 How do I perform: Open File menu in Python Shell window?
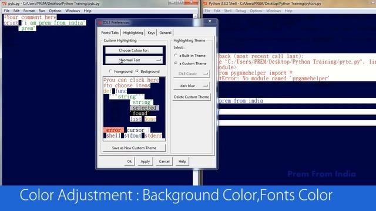tap(207, 11)
